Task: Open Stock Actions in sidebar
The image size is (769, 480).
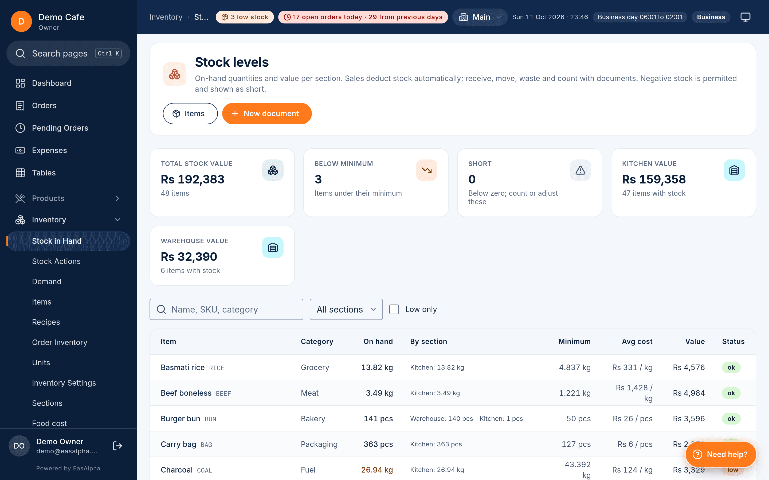Action: click(x=56, y=261)
